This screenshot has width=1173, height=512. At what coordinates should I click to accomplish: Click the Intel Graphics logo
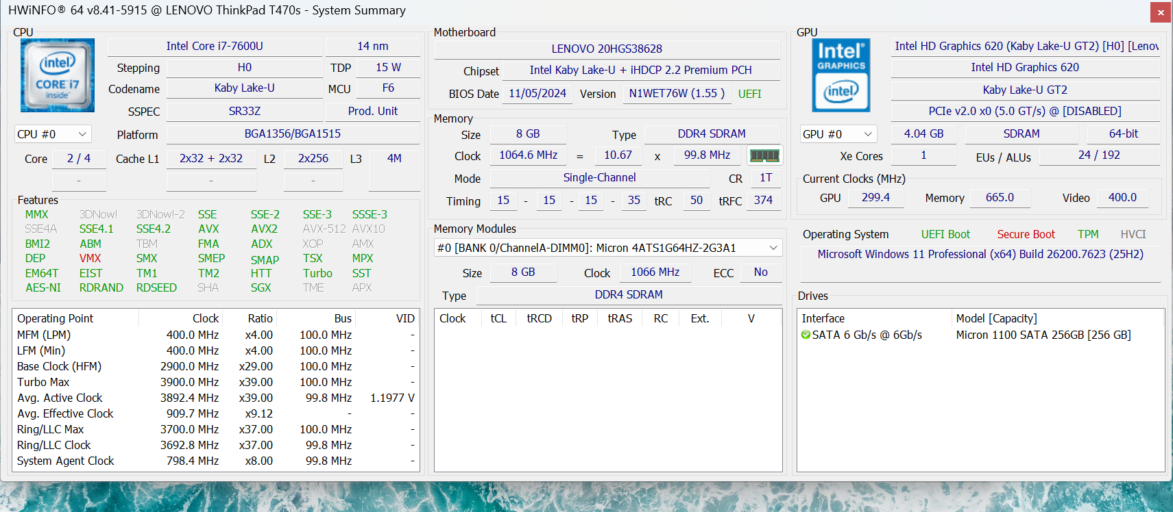[x=841, y=75]
